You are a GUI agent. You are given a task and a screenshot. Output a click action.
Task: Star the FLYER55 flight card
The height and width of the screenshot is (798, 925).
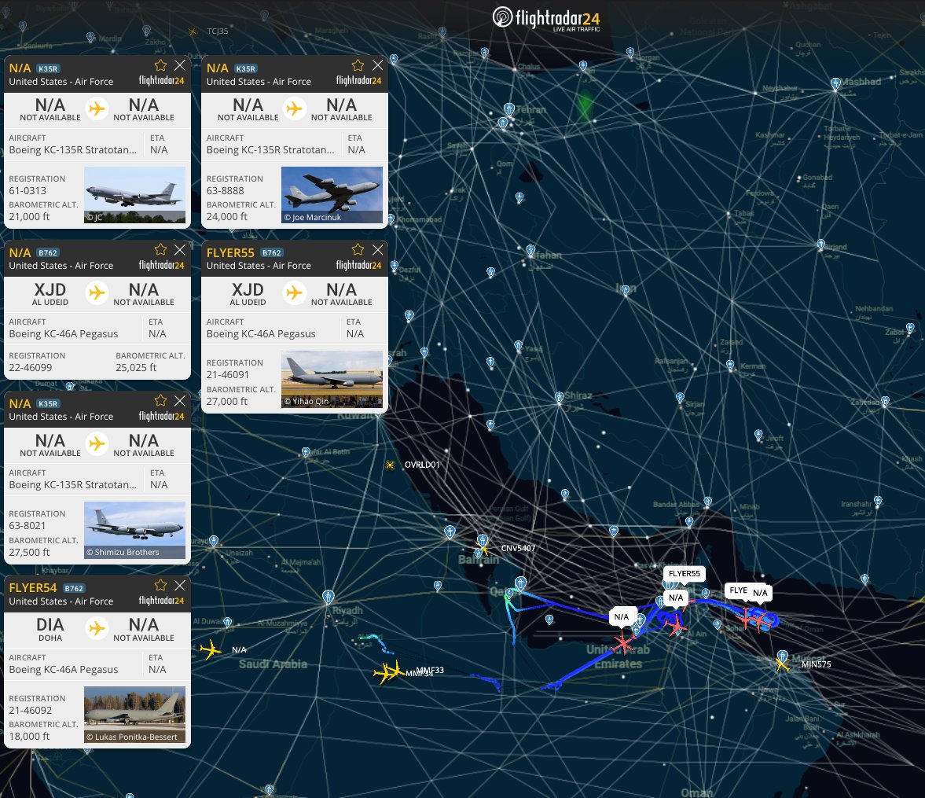(358, 249)
